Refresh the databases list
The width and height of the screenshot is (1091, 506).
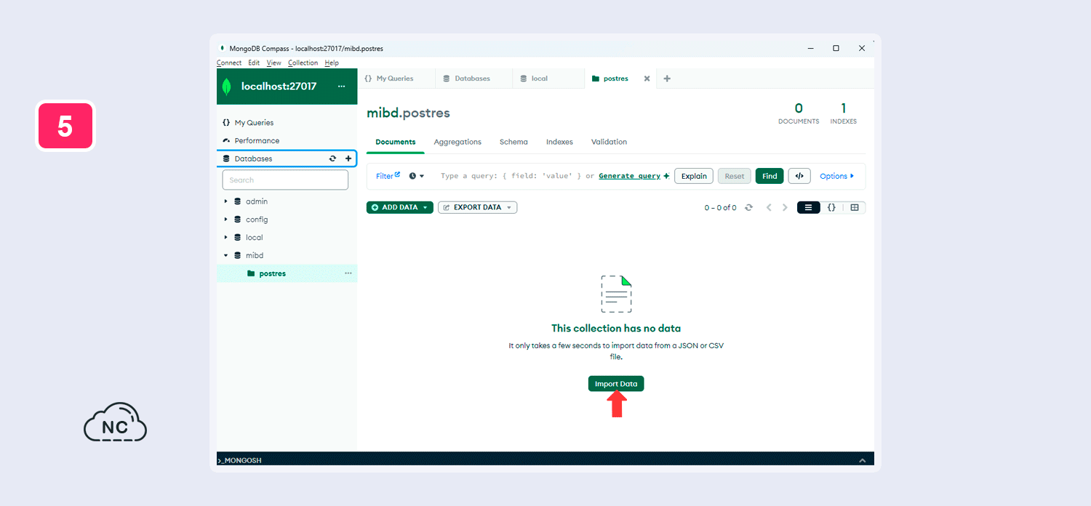pyautogui.click(x=332, y=158)
